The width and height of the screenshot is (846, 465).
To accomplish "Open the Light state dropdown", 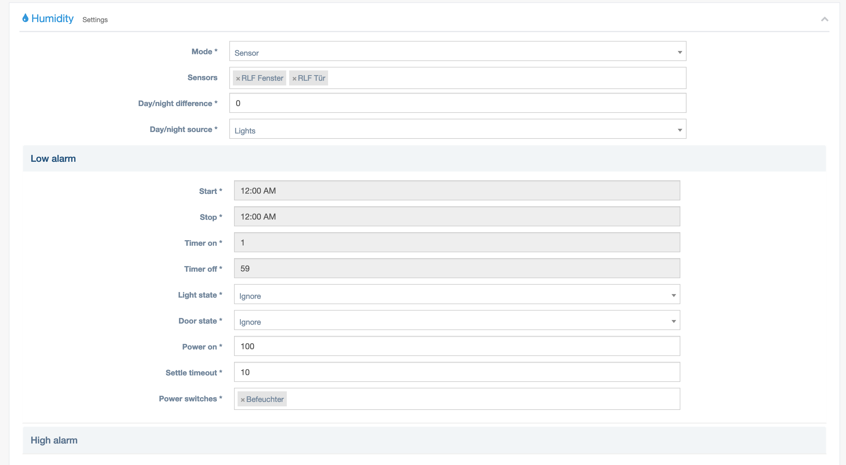I will 457,295.
